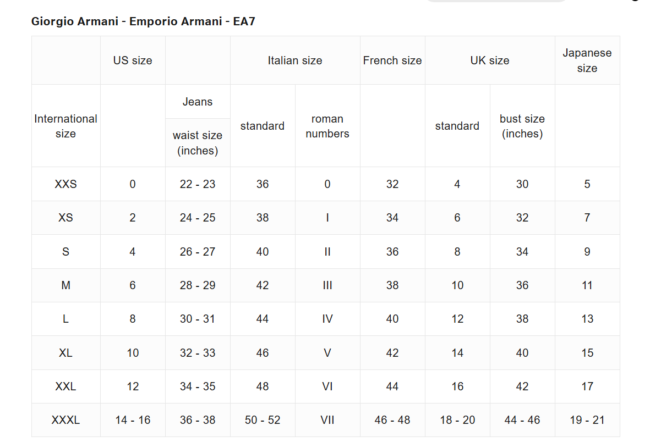
Task: Click the International size header cell
Action: (x=65, y=126)
